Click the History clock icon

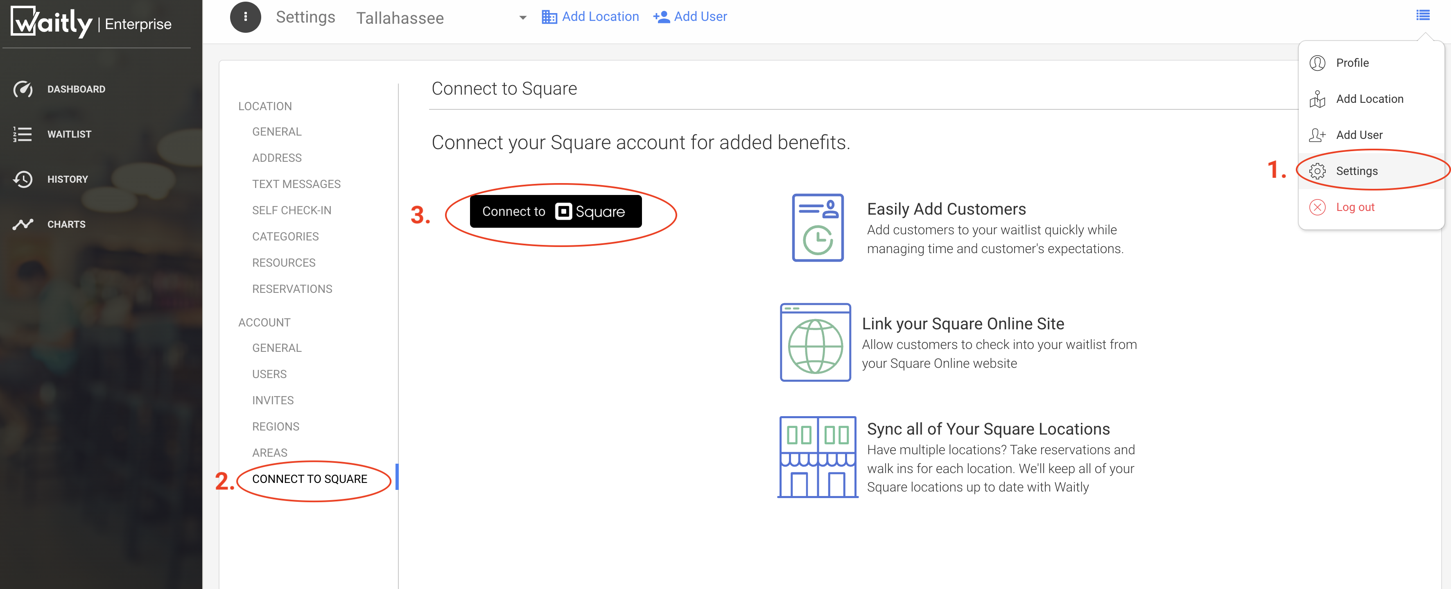pyautogui.click(x=23, y=179)
